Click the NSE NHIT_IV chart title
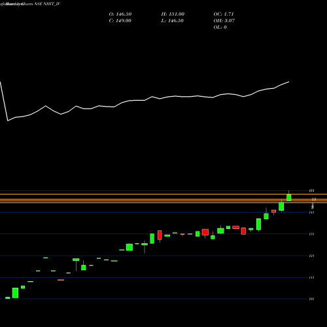This screenshot has width=327, height=327. (x=47, y=4)
